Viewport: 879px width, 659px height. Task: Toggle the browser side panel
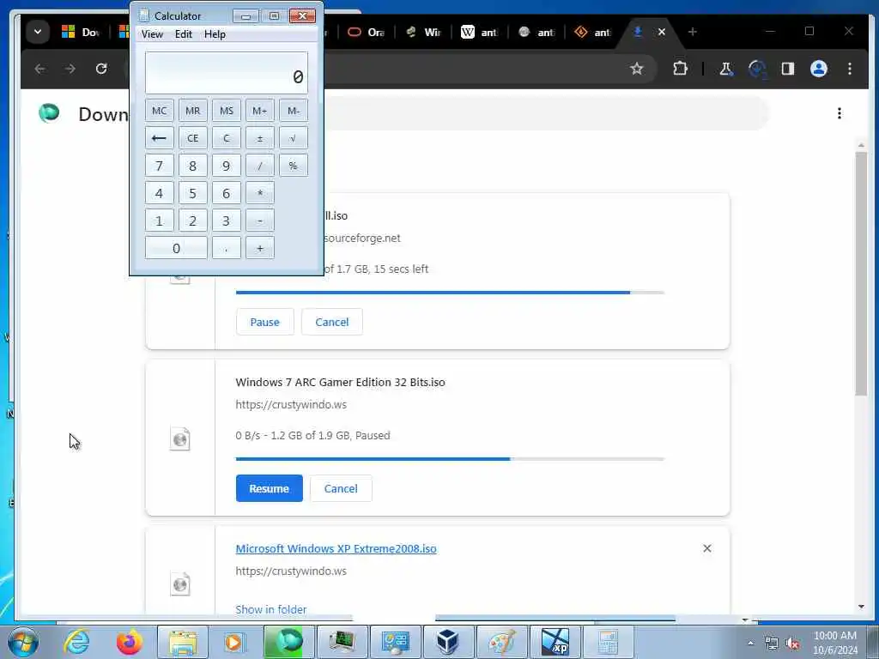(x=788, y=69)
